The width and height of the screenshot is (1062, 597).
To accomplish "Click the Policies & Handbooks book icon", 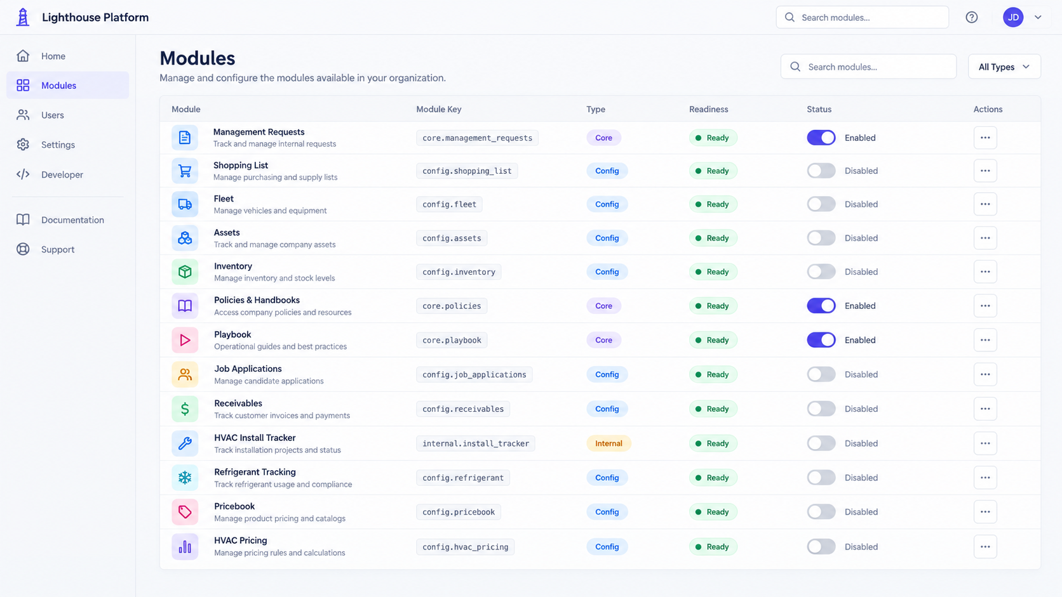I will (185, 306).
